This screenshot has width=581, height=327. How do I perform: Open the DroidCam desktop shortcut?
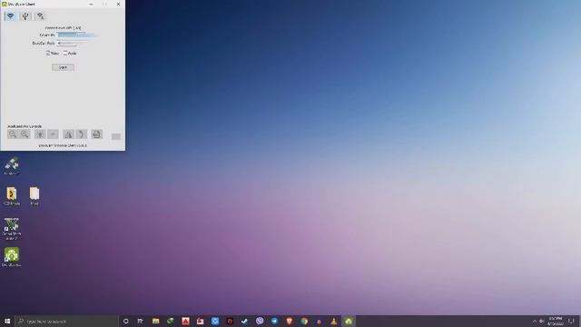coord(12,257)
